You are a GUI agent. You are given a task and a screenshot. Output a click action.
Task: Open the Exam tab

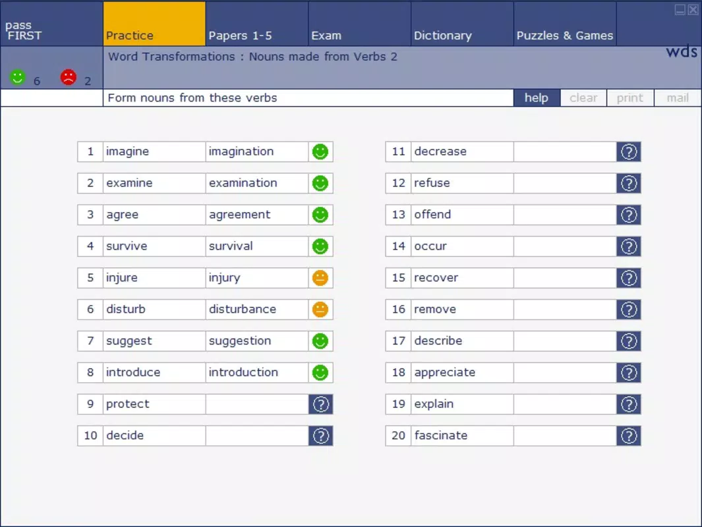[x=359, y=23]
